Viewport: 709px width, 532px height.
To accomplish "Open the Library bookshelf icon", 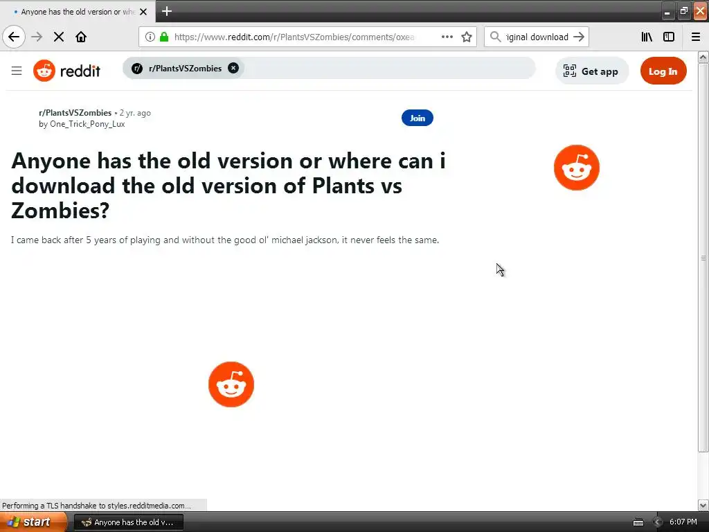I will (x=647, y=37).
